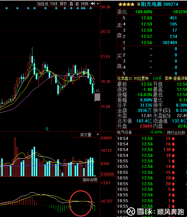187x217 pixels.
Task: Click the 市盈 value 17.81
Action: pyautogui.click(x=147, y=116)
